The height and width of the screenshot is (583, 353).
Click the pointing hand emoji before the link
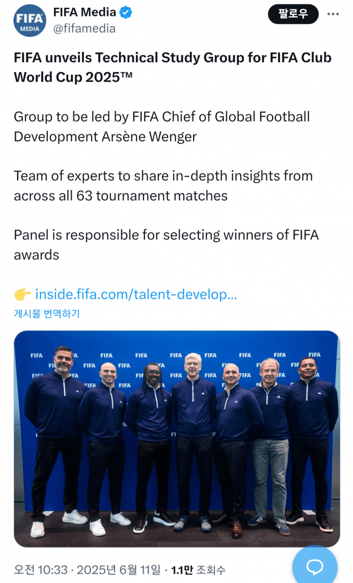coord(23,295)
